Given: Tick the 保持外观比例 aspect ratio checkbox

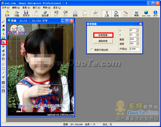Looking at the screenshot, I should tap(92, 50).
